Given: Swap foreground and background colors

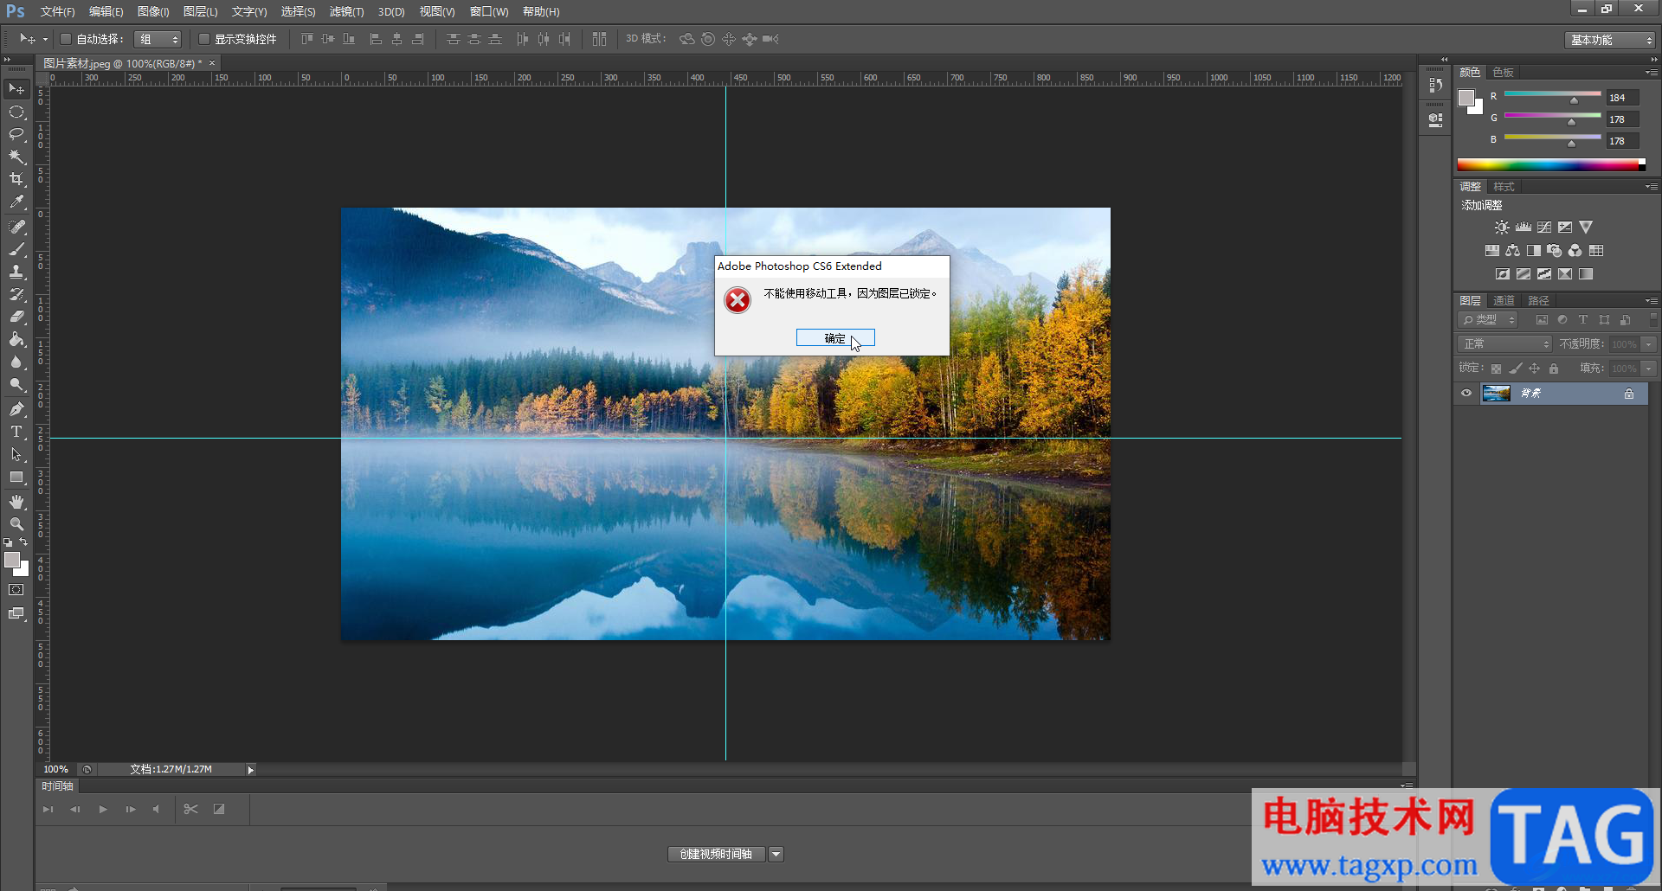Looking at the screenshot, I should pyautogui.click(x=23, y=542).
